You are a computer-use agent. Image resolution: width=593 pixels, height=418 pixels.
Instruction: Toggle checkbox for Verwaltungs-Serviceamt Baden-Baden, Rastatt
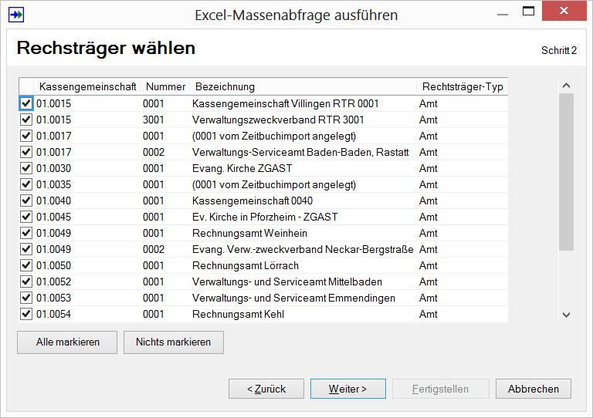click(x=26, y=152)
